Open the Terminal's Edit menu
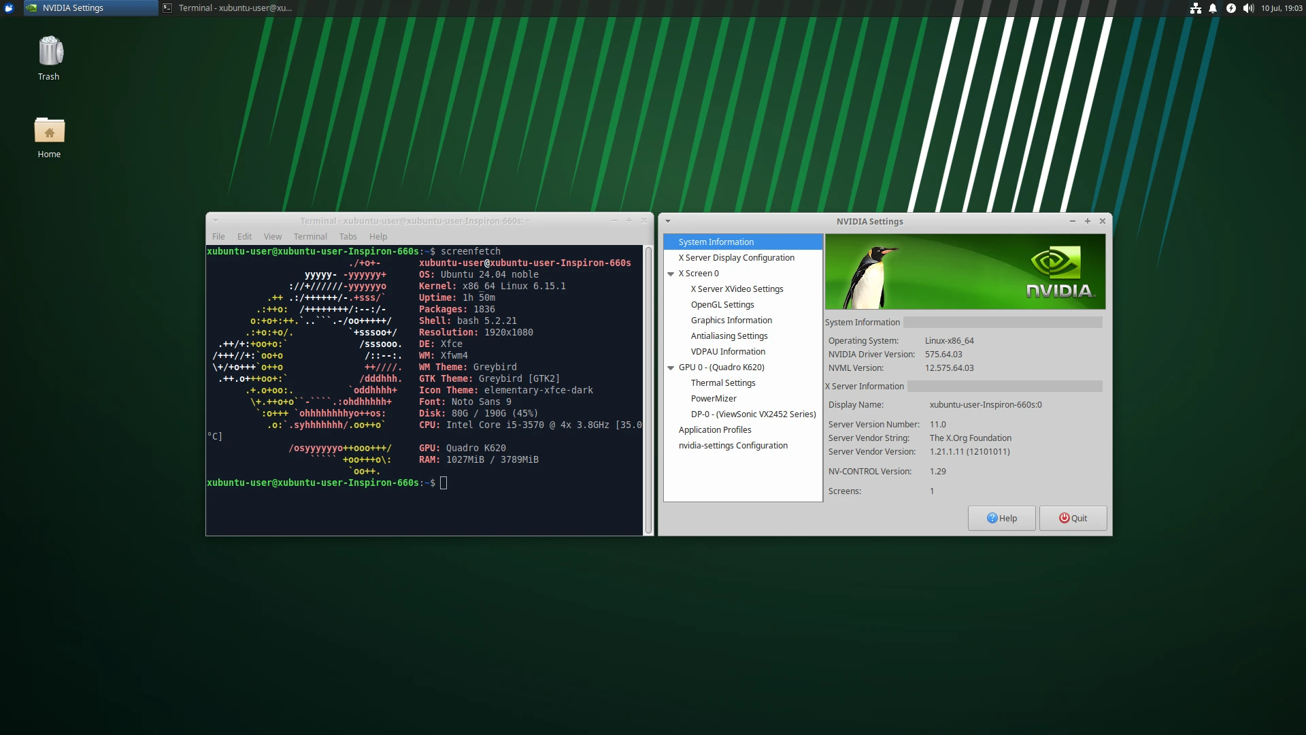 point(244,237)
